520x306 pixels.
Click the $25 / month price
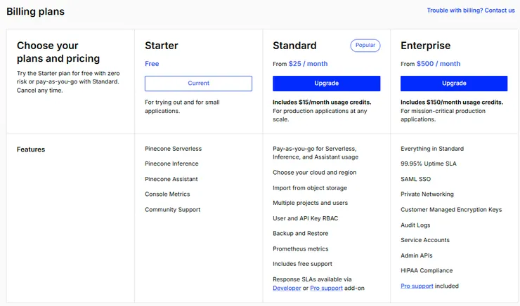click(x=308, y=64)
